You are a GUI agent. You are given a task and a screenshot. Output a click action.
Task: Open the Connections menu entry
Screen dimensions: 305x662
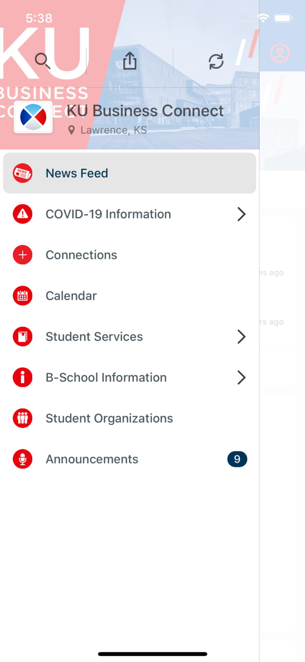click(x=81, y=255)
